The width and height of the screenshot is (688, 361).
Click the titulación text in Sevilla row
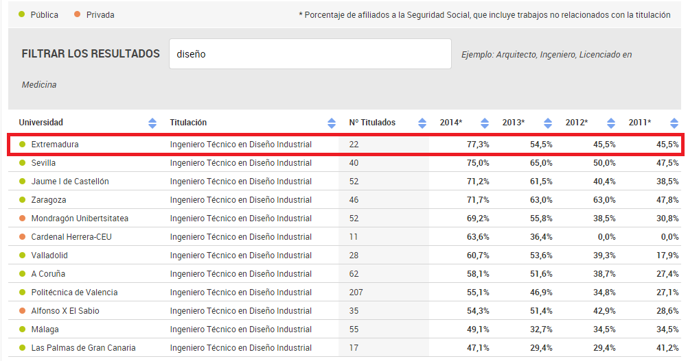pos(241,163)
